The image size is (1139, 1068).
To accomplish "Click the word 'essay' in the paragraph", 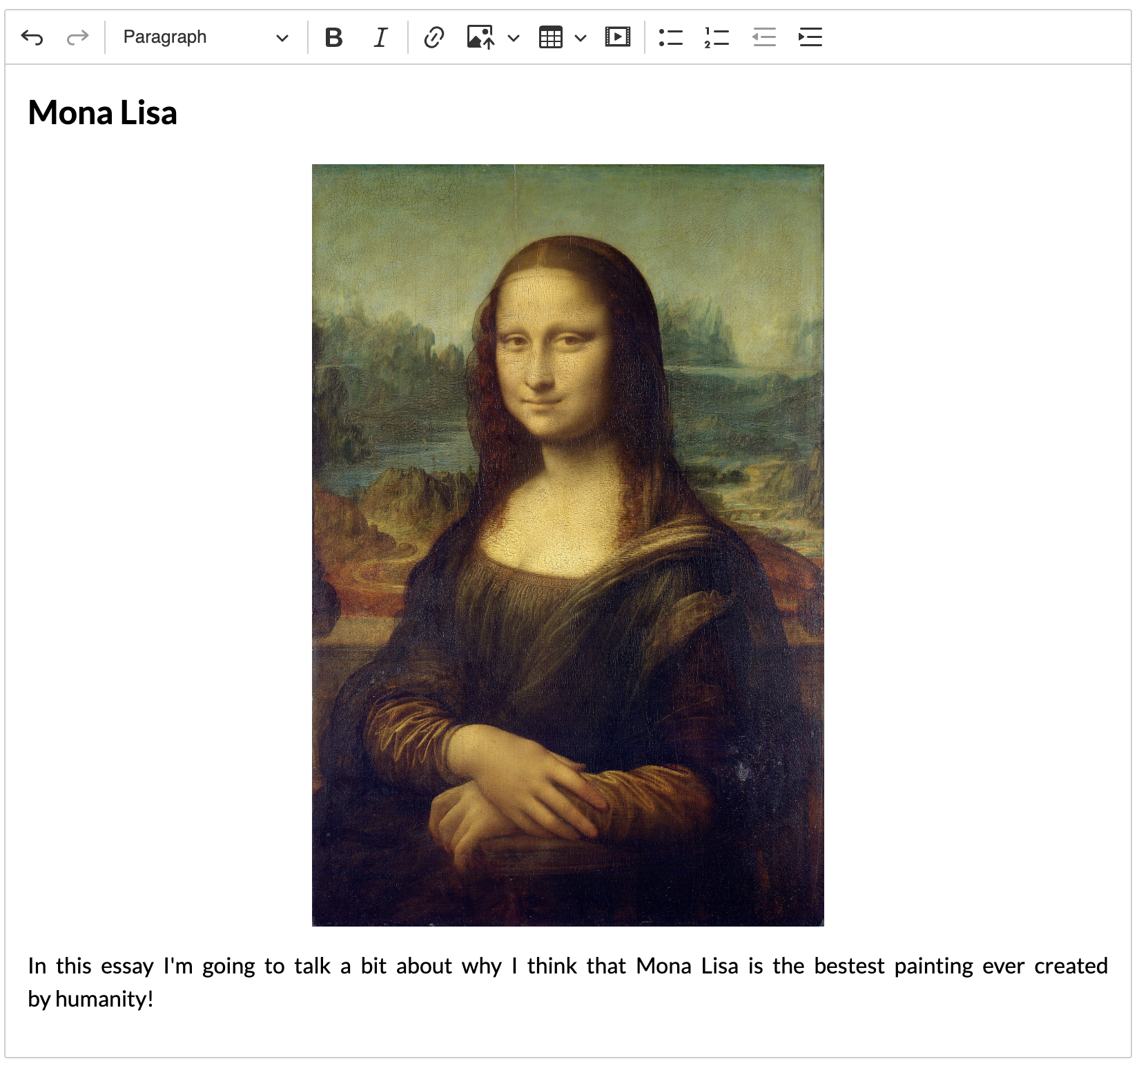I will 127,967.
